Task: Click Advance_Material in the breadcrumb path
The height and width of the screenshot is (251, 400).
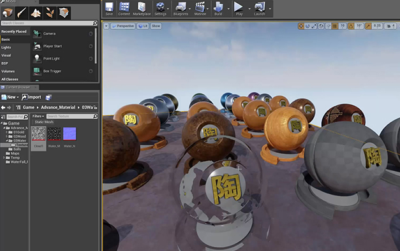Action: [58, 107]
